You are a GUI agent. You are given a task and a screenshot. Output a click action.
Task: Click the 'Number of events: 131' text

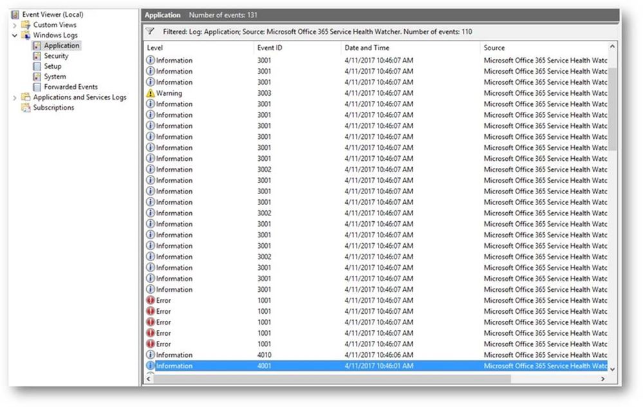tap(223, 15)
